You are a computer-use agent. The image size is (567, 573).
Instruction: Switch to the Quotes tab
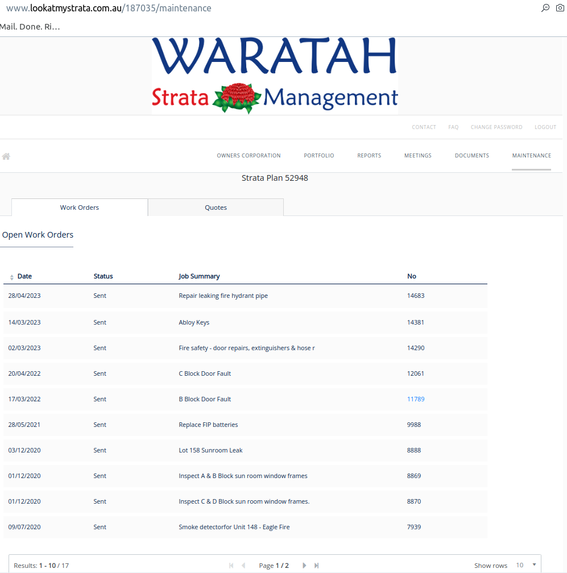click(x=216, y=207)
